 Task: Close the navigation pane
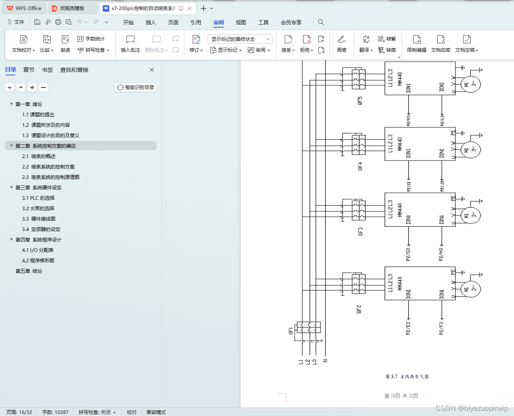(x=152, y=70)
